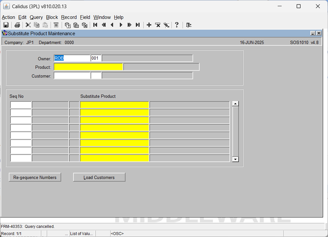
Task: Open the Edit menu
Action: [23, 17]
